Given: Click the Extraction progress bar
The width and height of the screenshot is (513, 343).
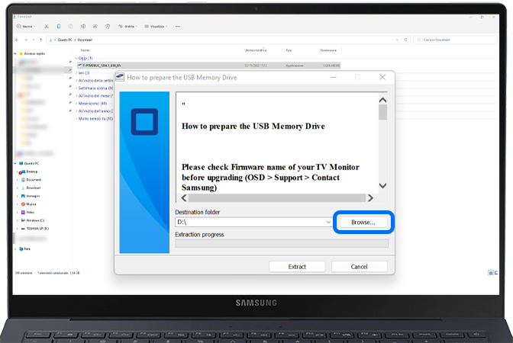Looking at the screenshot, I should (282, 243).
